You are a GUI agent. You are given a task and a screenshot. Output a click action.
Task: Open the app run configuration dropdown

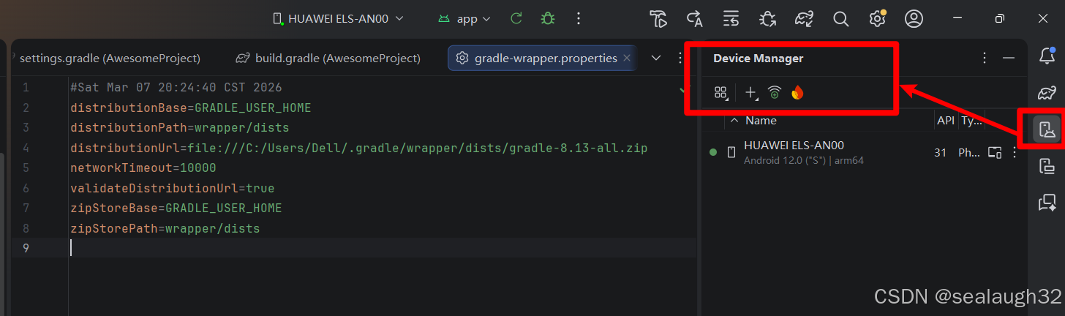(464, 19)
